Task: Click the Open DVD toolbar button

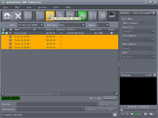Action: 7,16
